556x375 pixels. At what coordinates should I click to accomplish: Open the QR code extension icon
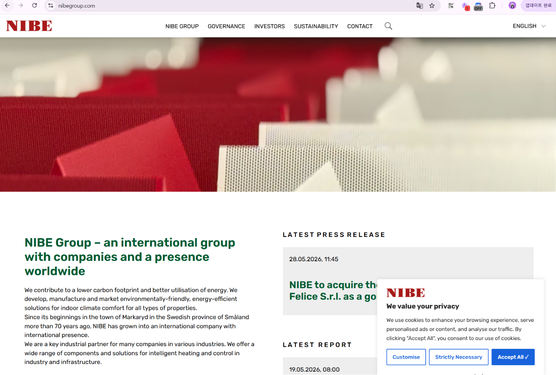point(451,6)
